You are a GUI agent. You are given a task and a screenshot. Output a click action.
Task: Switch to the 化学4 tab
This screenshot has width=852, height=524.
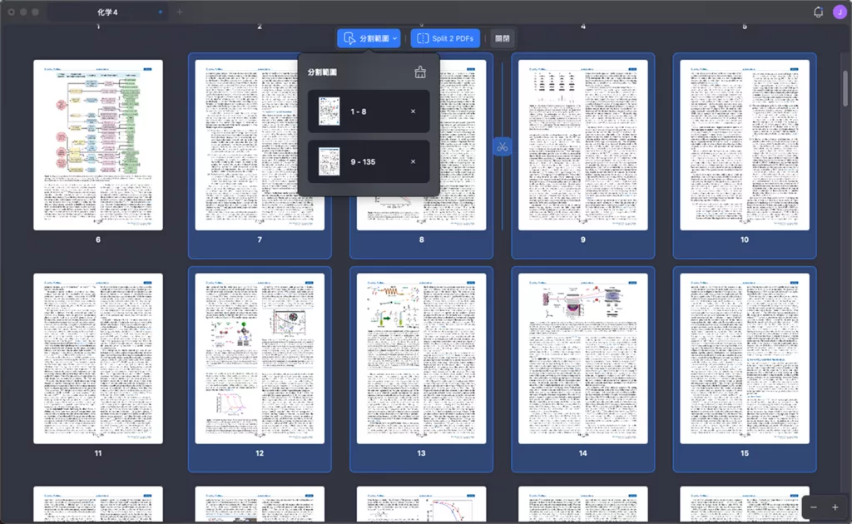tap(107, 12)
